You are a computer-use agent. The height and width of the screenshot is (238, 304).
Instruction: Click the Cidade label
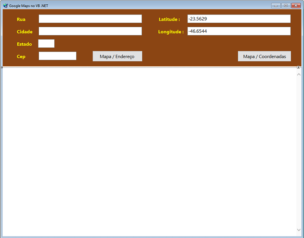[25, 32]
